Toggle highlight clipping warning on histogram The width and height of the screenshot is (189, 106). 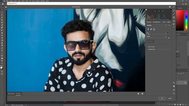tap(171, 10)
